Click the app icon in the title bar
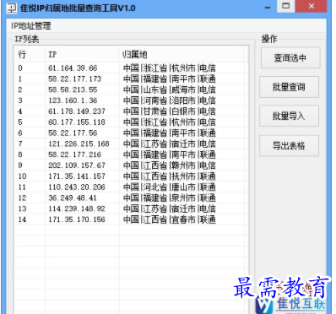Viewport: 336px width, 314px height. [x=12, y=8]
